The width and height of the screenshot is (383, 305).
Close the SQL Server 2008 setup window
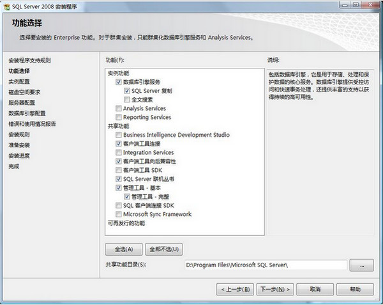pyautogui.click(x=370, y=5)
